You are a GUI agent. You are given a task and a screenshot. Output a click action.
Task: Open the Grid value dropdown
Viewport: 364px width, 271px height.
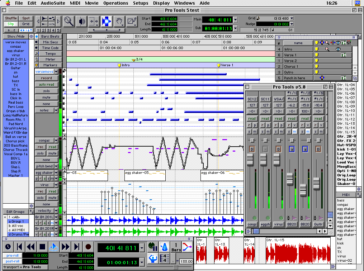click(x=291, y=18)
